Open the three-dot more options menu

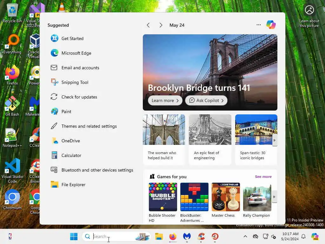tap(258, 25)
